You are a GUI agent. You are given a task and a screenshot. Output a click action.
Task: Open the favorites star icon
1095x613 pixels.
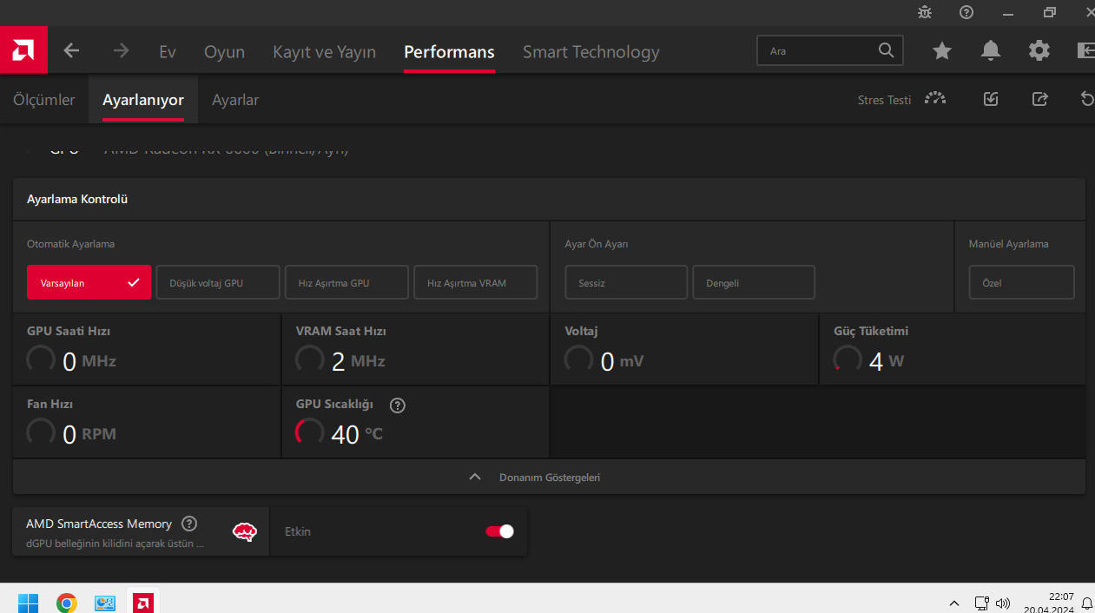942,51
